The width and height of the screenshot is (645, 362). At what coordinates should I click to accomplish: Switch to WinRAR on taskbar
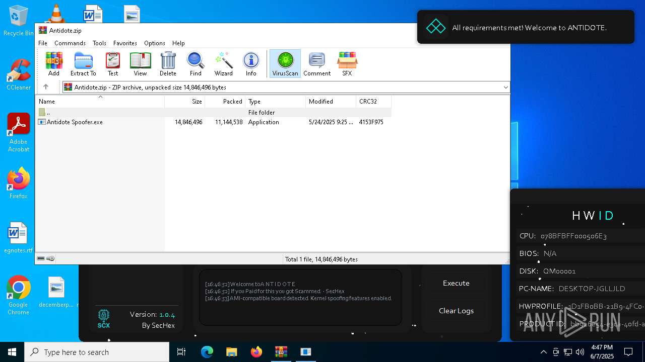point(281,352)
